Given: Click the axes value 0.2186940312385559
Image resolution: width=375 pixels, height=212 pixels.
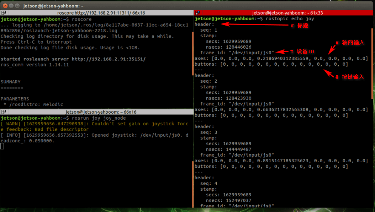Looking at the screenshot, I should [x=283, y=59].
